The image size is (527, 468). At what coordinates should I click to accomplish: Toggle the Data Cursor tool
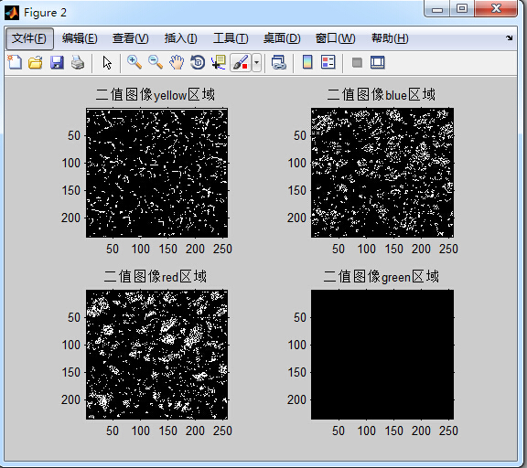coord(219,62)
